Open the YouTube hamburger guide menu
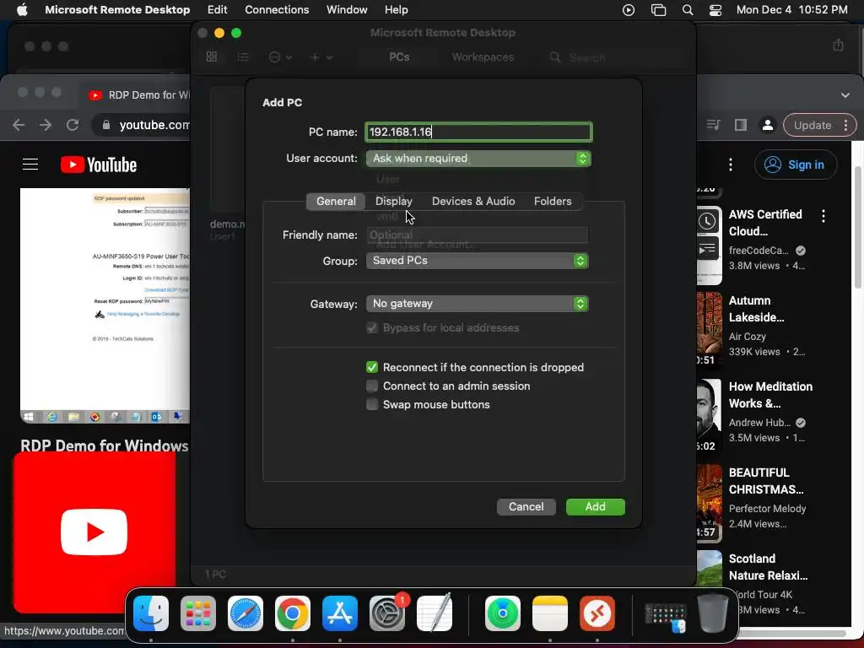This screenshot has height=648, width=864. coord(30,165)
